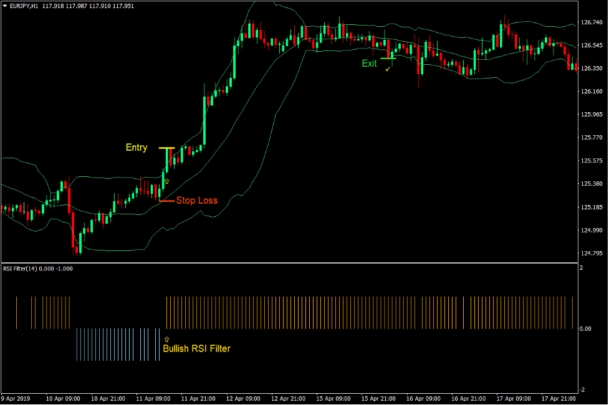Click the yellow entry arrow above the candle

pos(166,181)
